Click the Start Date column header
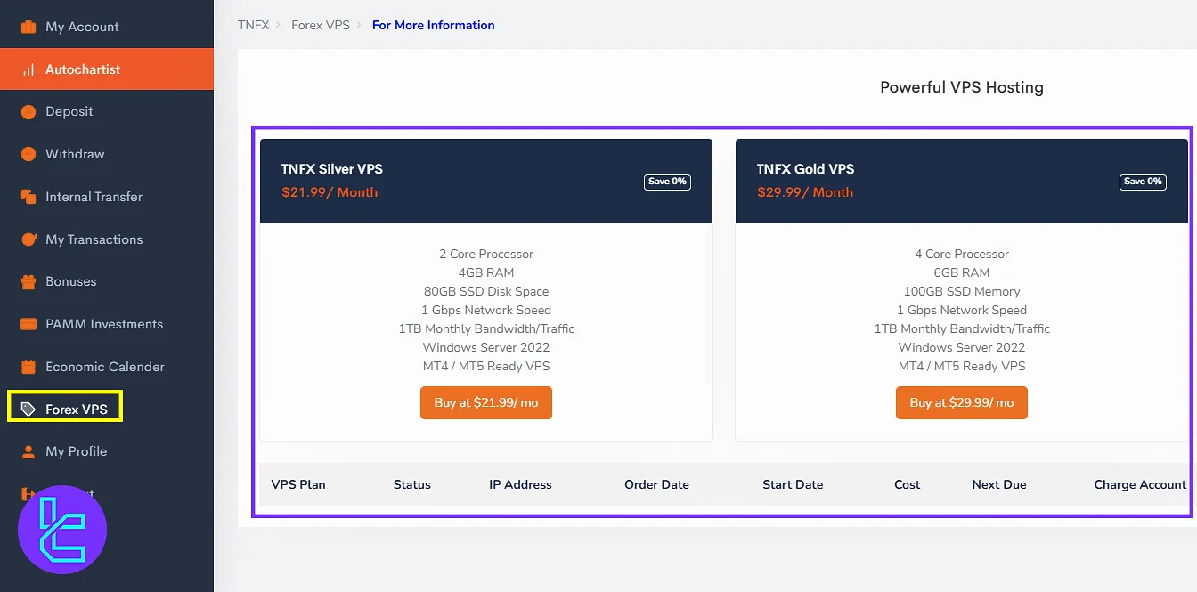1197x592 pixels. [x=793, y=484]
